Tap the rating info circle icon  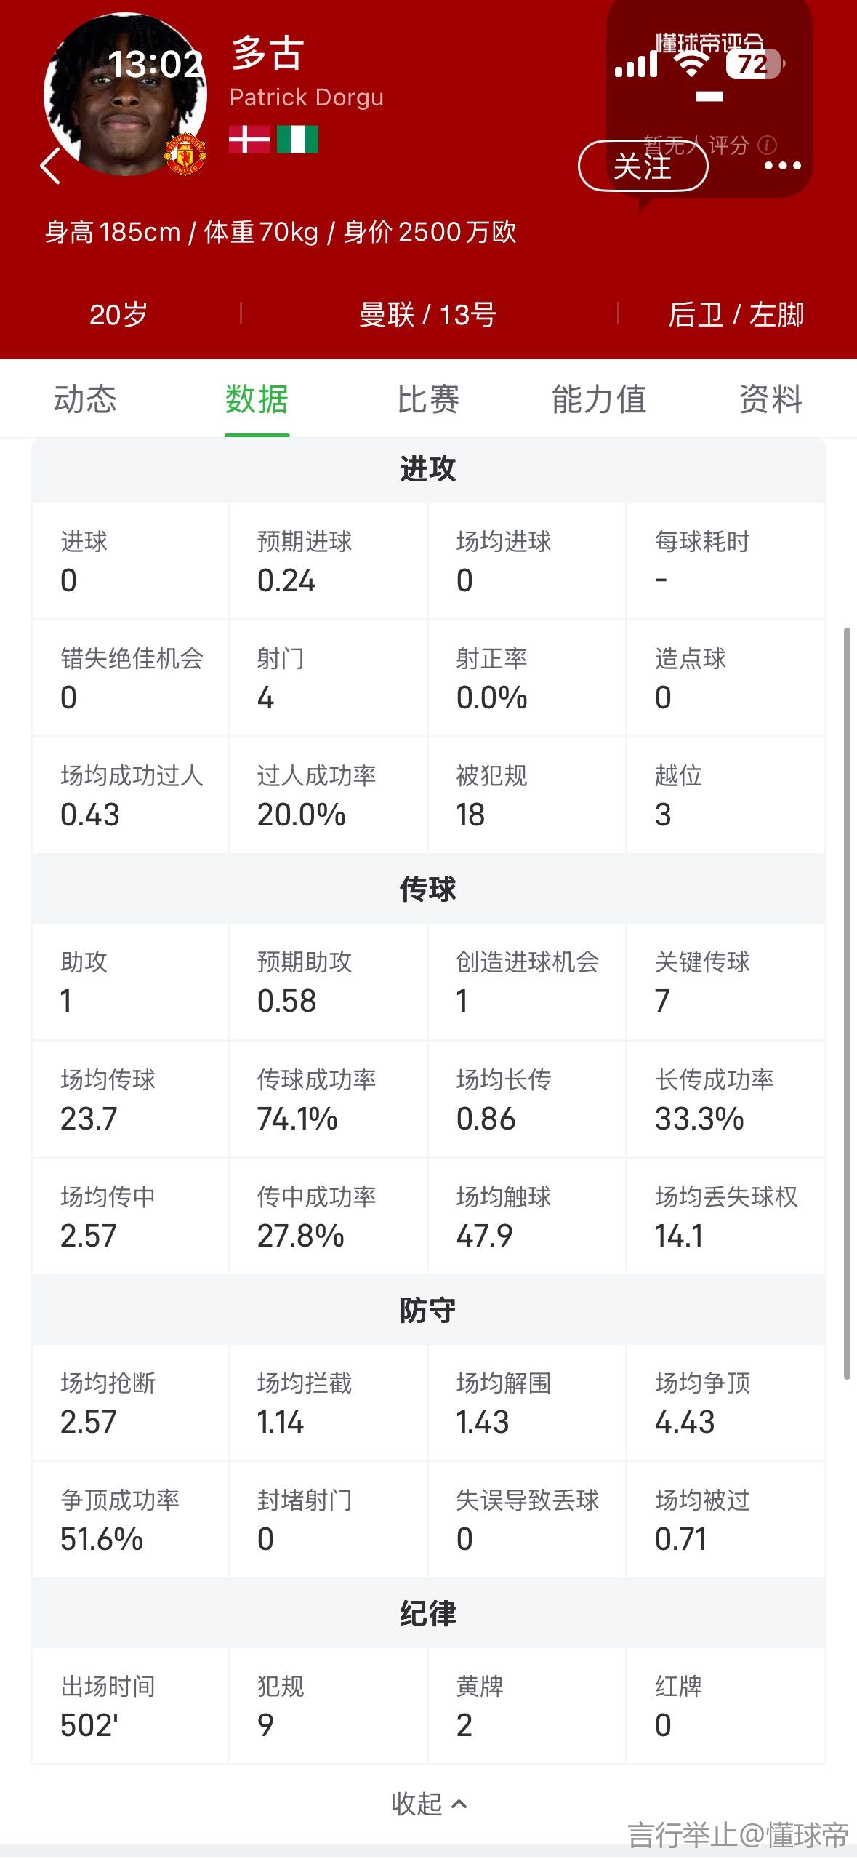tap(767, 145)
